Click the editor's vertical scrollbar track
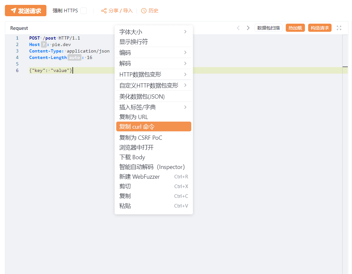The height and width of the screenshot is (274, 352). click(345, 162)
